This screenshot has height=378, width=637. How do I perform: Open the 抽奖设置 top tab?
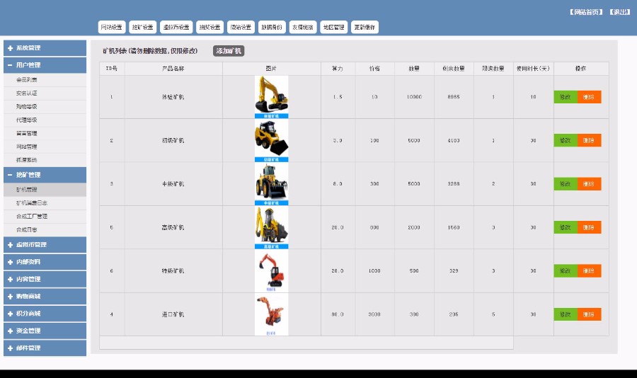[210, 27]
